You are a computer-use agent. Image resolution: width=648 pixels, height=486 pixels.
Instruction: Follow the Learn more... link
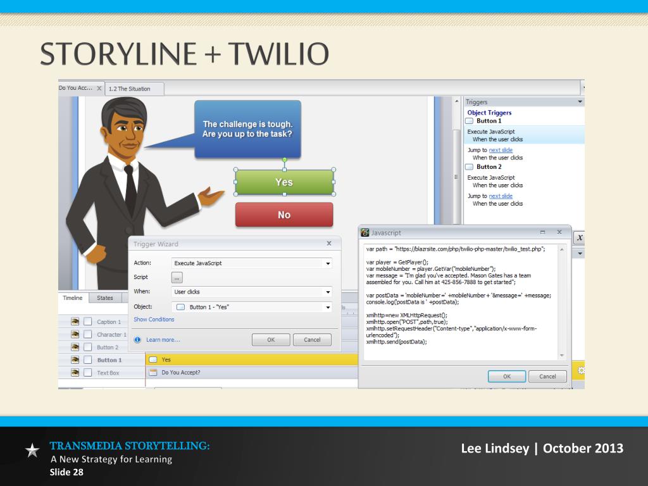[163, 340]
